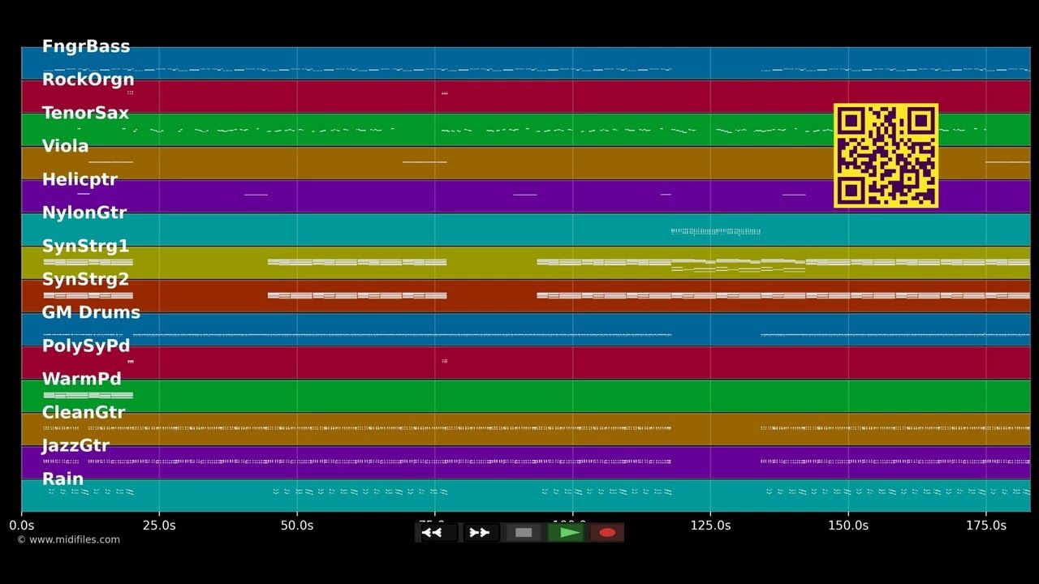
Task: Select the JazzGtr track label
Action: tap(75, 445)
